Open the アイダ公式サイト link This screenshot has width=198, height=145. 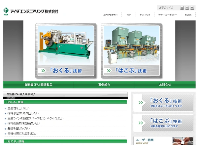click(x=110, y=15)
